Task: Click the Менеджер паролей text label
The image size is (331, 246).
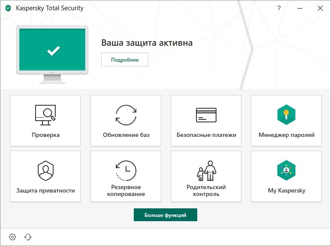Action: [286, 135]
